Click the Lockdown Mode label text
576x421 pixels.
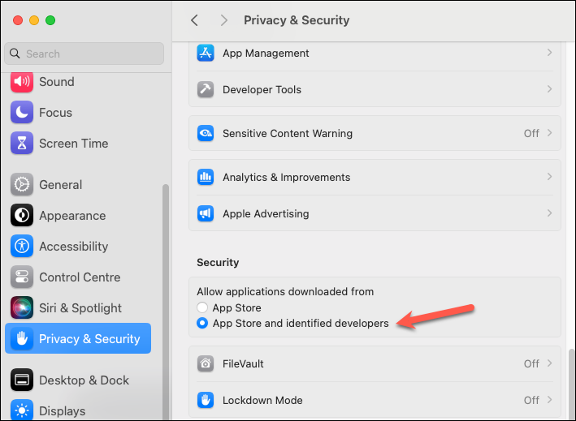[x=262, y=400]
